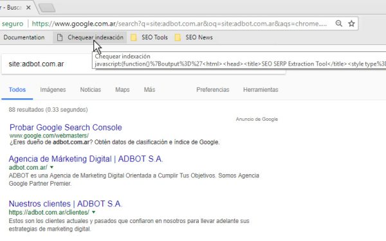Open a new tab next to the Busca tab

click(x=47, y=8)
